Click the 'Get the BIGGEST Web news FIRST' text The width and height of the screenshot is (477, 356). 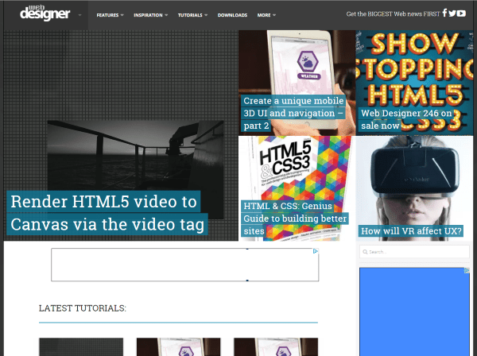(x=393, y=14)
